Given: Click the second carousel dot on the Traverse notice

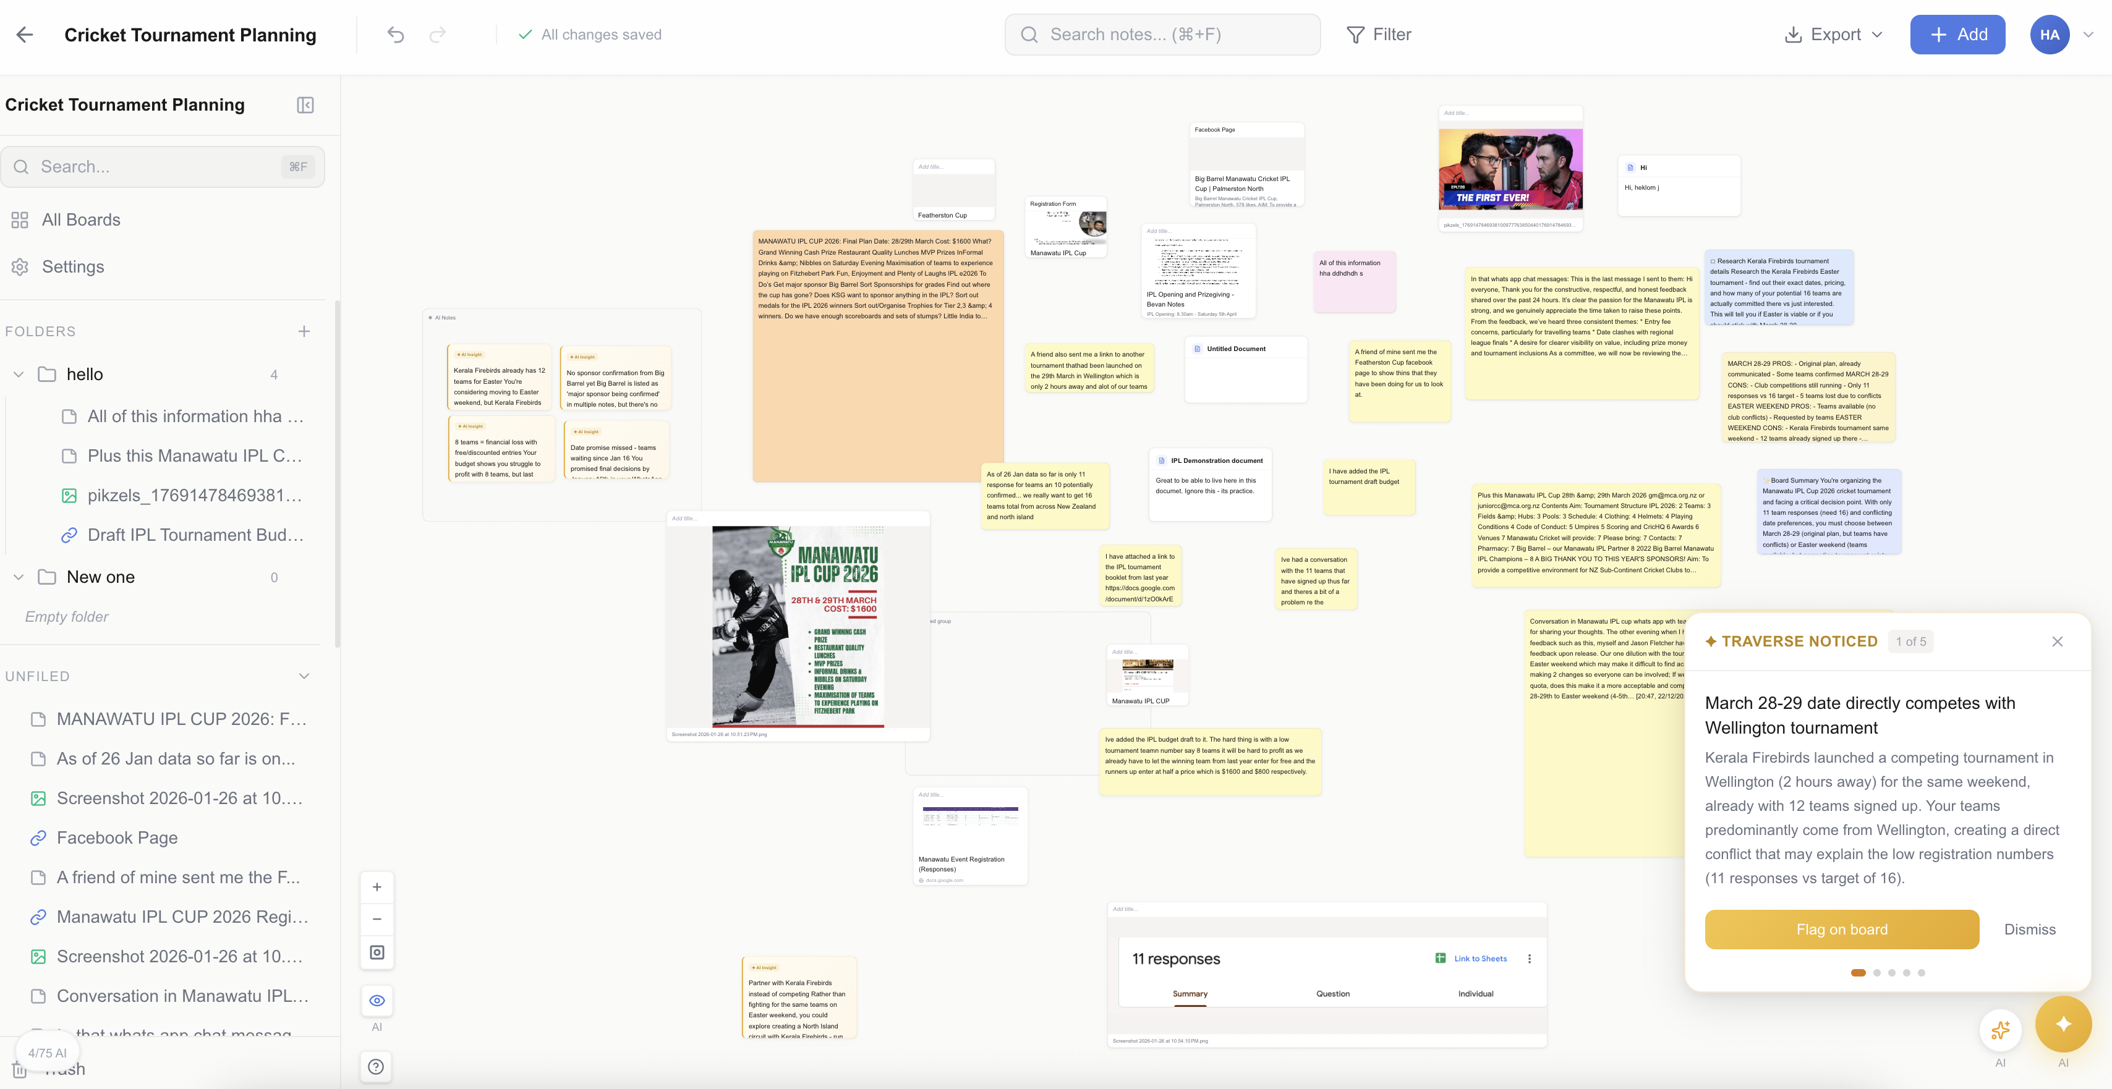Looking at the screenshot, I should (x=1878, y=973).
